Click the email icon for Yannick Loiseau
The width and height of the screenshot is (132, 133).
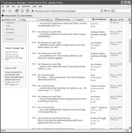tap(94, 91)
